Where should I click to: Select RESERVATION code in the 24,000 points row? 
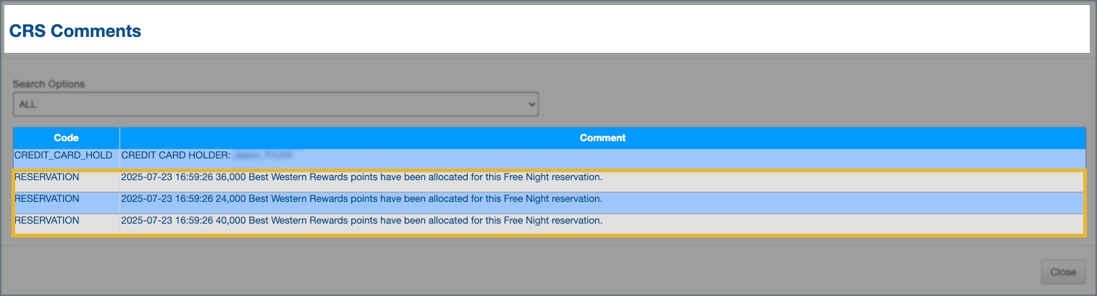47,198
